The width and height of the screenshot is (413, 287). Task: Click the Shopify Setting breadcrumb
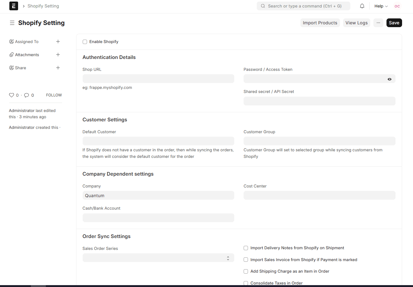pos(43,6)
